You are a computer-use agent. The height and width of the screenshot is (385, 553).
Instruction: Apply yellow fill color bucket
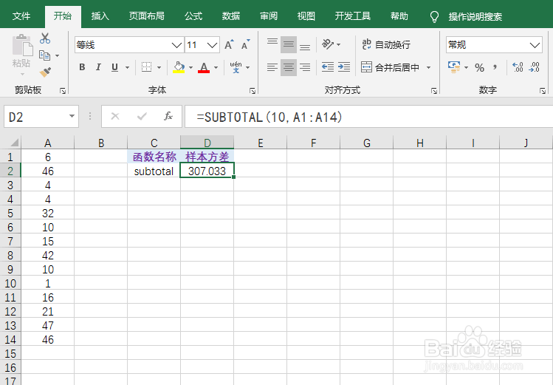(179, 67)
